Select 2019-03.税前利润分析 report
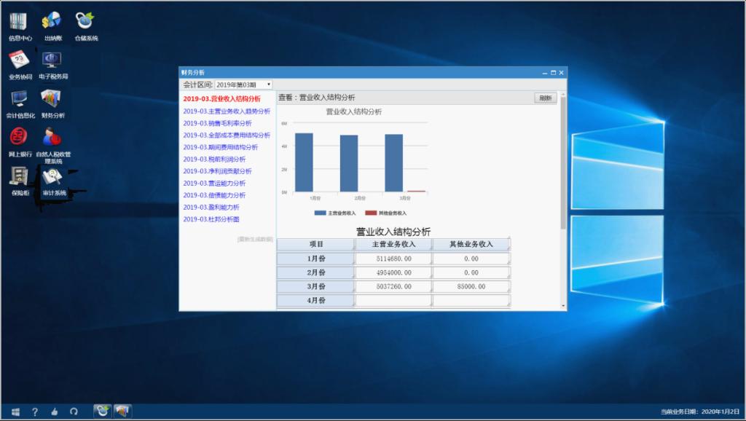 click(x=214, y=159)
